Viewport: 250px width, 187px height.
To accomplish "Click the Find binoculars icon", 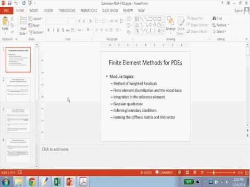I will [215, 18].
